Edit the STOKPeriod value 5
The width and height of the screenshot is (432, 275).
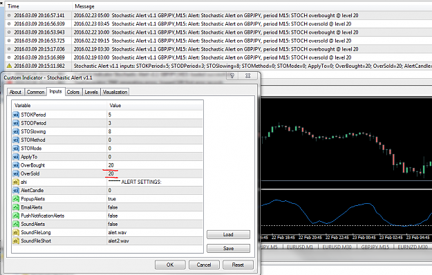tap(155, 115)
